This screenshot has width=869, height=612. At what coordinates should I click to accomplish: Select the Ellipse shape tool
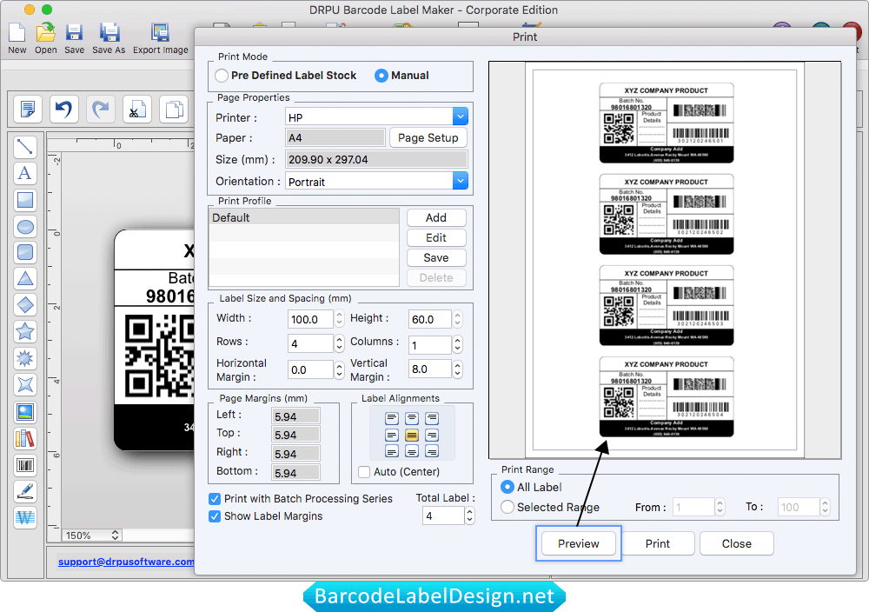25,226
